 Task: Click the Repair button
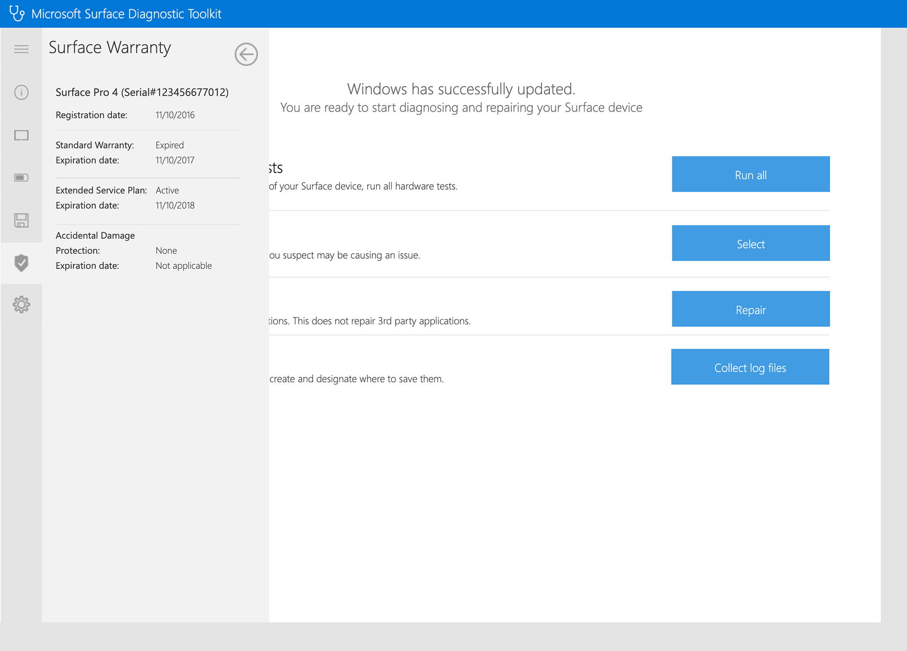pos(751,309)
